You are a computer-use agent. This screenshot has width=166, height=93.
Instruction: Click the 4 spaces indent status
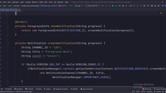tap(149, 91)
